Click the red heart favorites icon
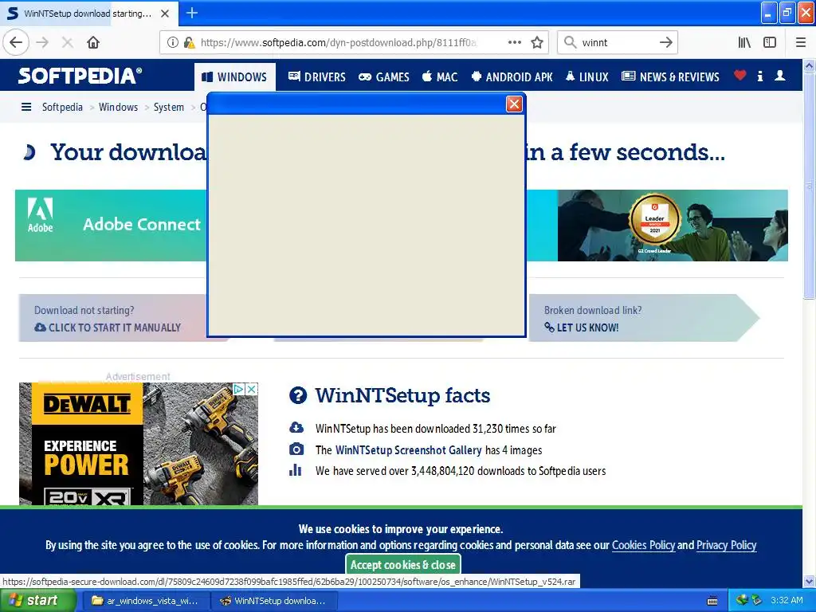 (739, 76)
